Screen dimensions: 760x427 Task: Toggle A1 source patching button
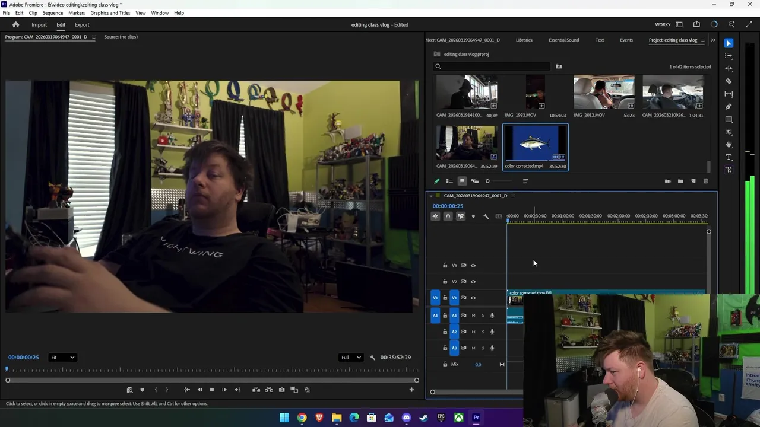click(x=435, y=316)
